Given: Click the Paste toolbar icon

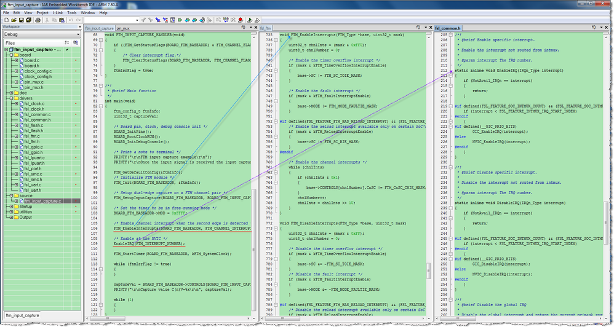Looking at the screenshot, I should click(62, 20).
